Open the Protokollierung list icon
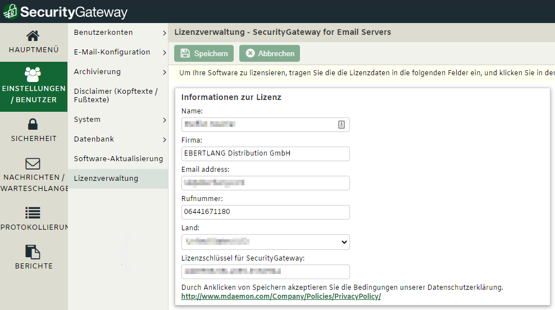The image size is (555, 310). click(33, 213)
